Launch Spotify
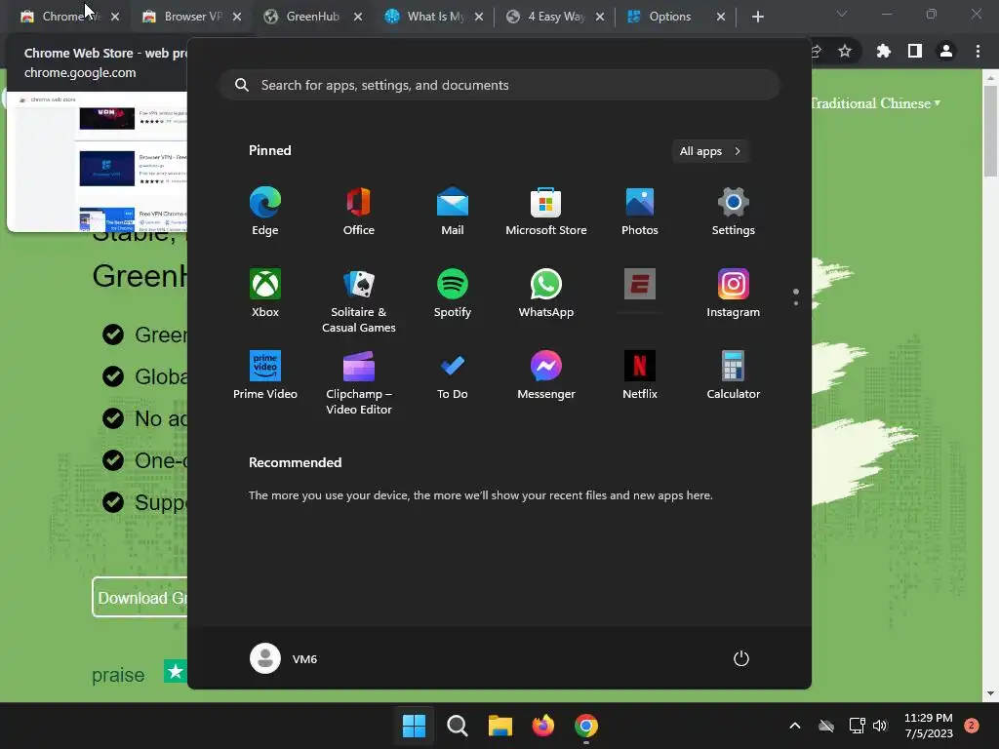This screenshot has width=999, height=749. (x=453, y=294)
